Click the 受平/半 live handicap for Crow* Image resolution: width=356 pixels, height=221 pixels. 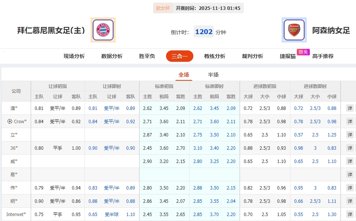pyautogui.click(x=111, y=121)
